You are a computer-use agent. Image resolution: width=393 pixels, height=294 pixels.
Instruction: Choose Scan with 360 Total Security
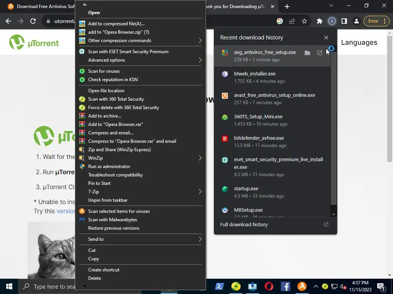click(x=140, y=99)
